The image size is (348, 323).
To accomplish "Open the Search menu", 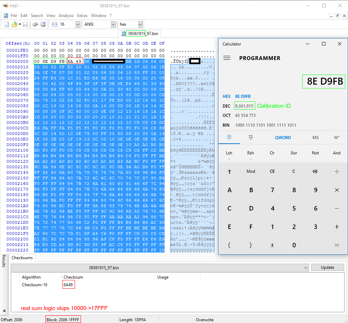I will click(37, 16).
